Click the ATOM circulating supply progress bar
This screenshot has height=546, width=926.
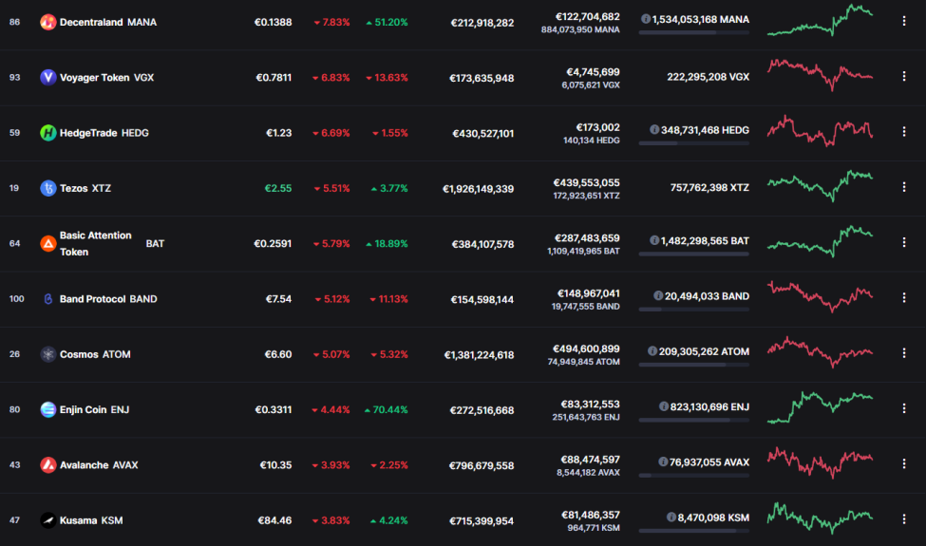[x=694, y=365]
